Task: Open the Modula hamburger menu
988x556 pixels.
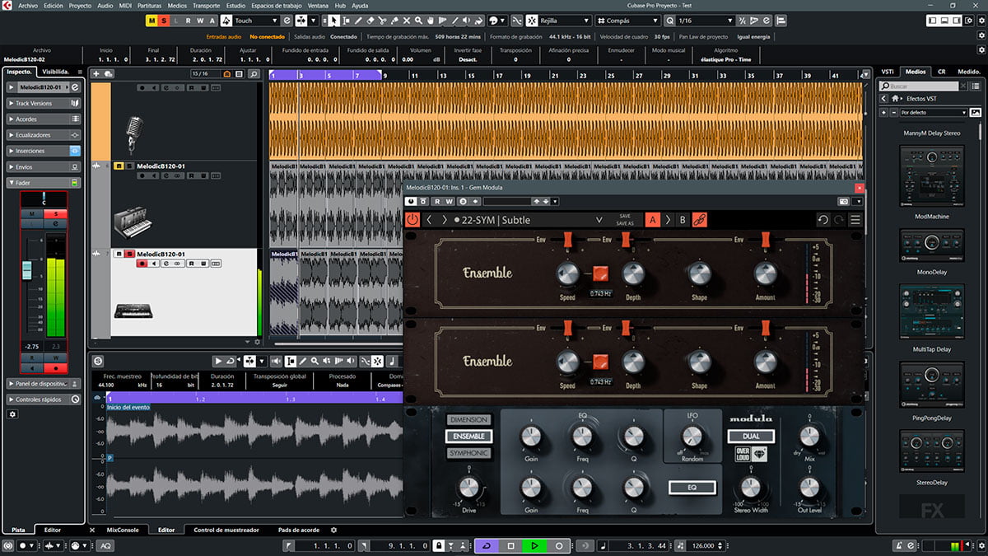Action: [x=855, y=220]
